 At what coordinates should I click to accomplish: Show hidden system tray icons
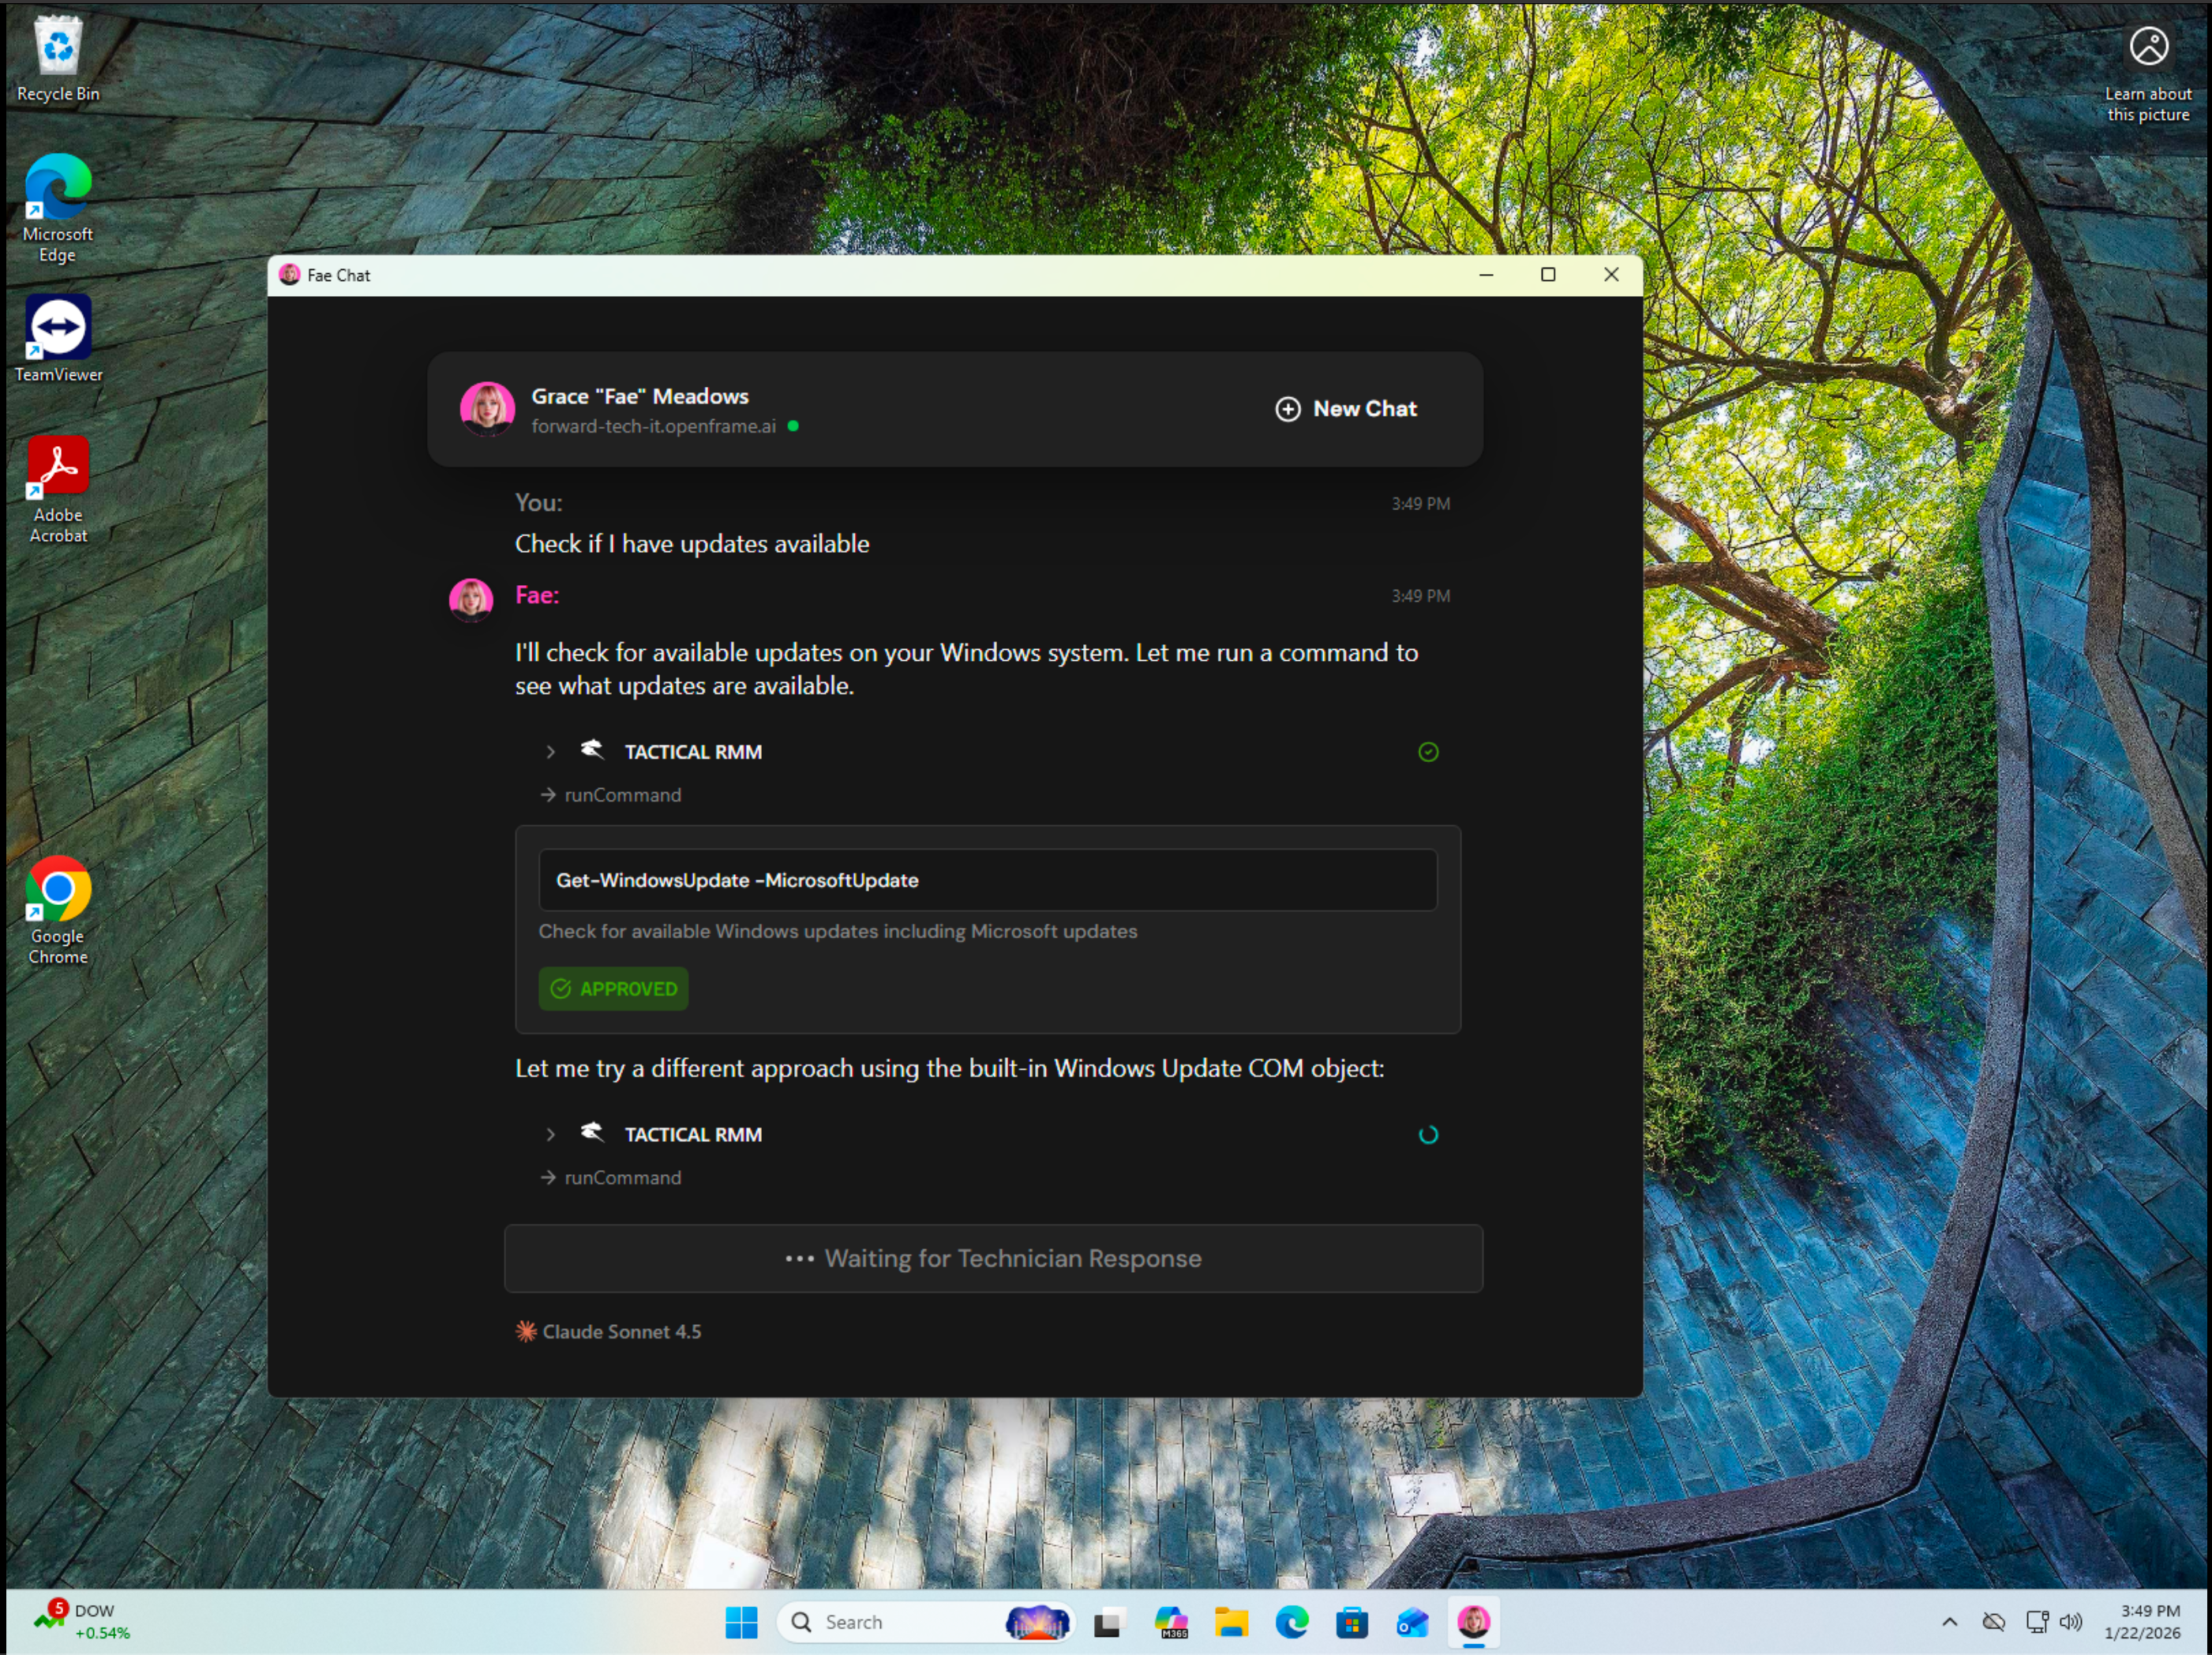coord(1950,1623)
